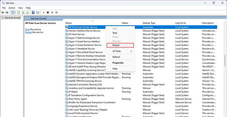Click the gear icon beside Hyper-V Heartbeat Service
The height and width of the screenshot is (117, 227).
point(67,49)
